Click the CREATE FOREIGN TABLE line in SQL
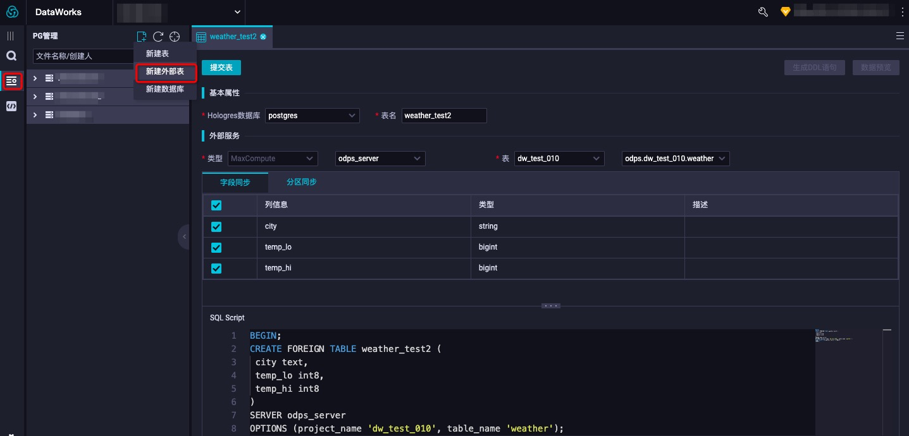 click(344, 349)
